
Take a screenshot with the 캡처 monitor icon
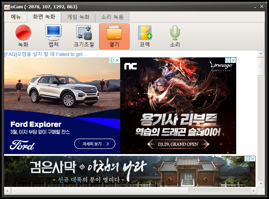(54, 36)
